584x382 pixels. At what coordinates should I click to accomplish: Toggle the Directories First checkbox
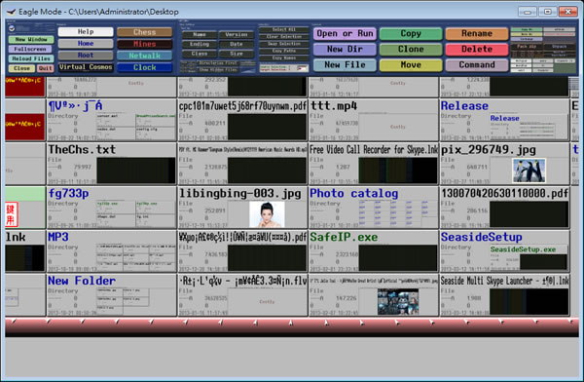(x=217, y=63)
